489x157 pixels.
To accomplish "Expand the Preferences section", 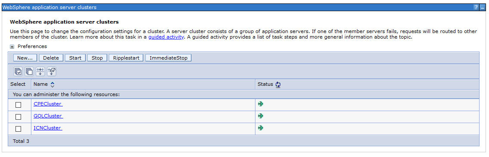I will coord(12,47).
